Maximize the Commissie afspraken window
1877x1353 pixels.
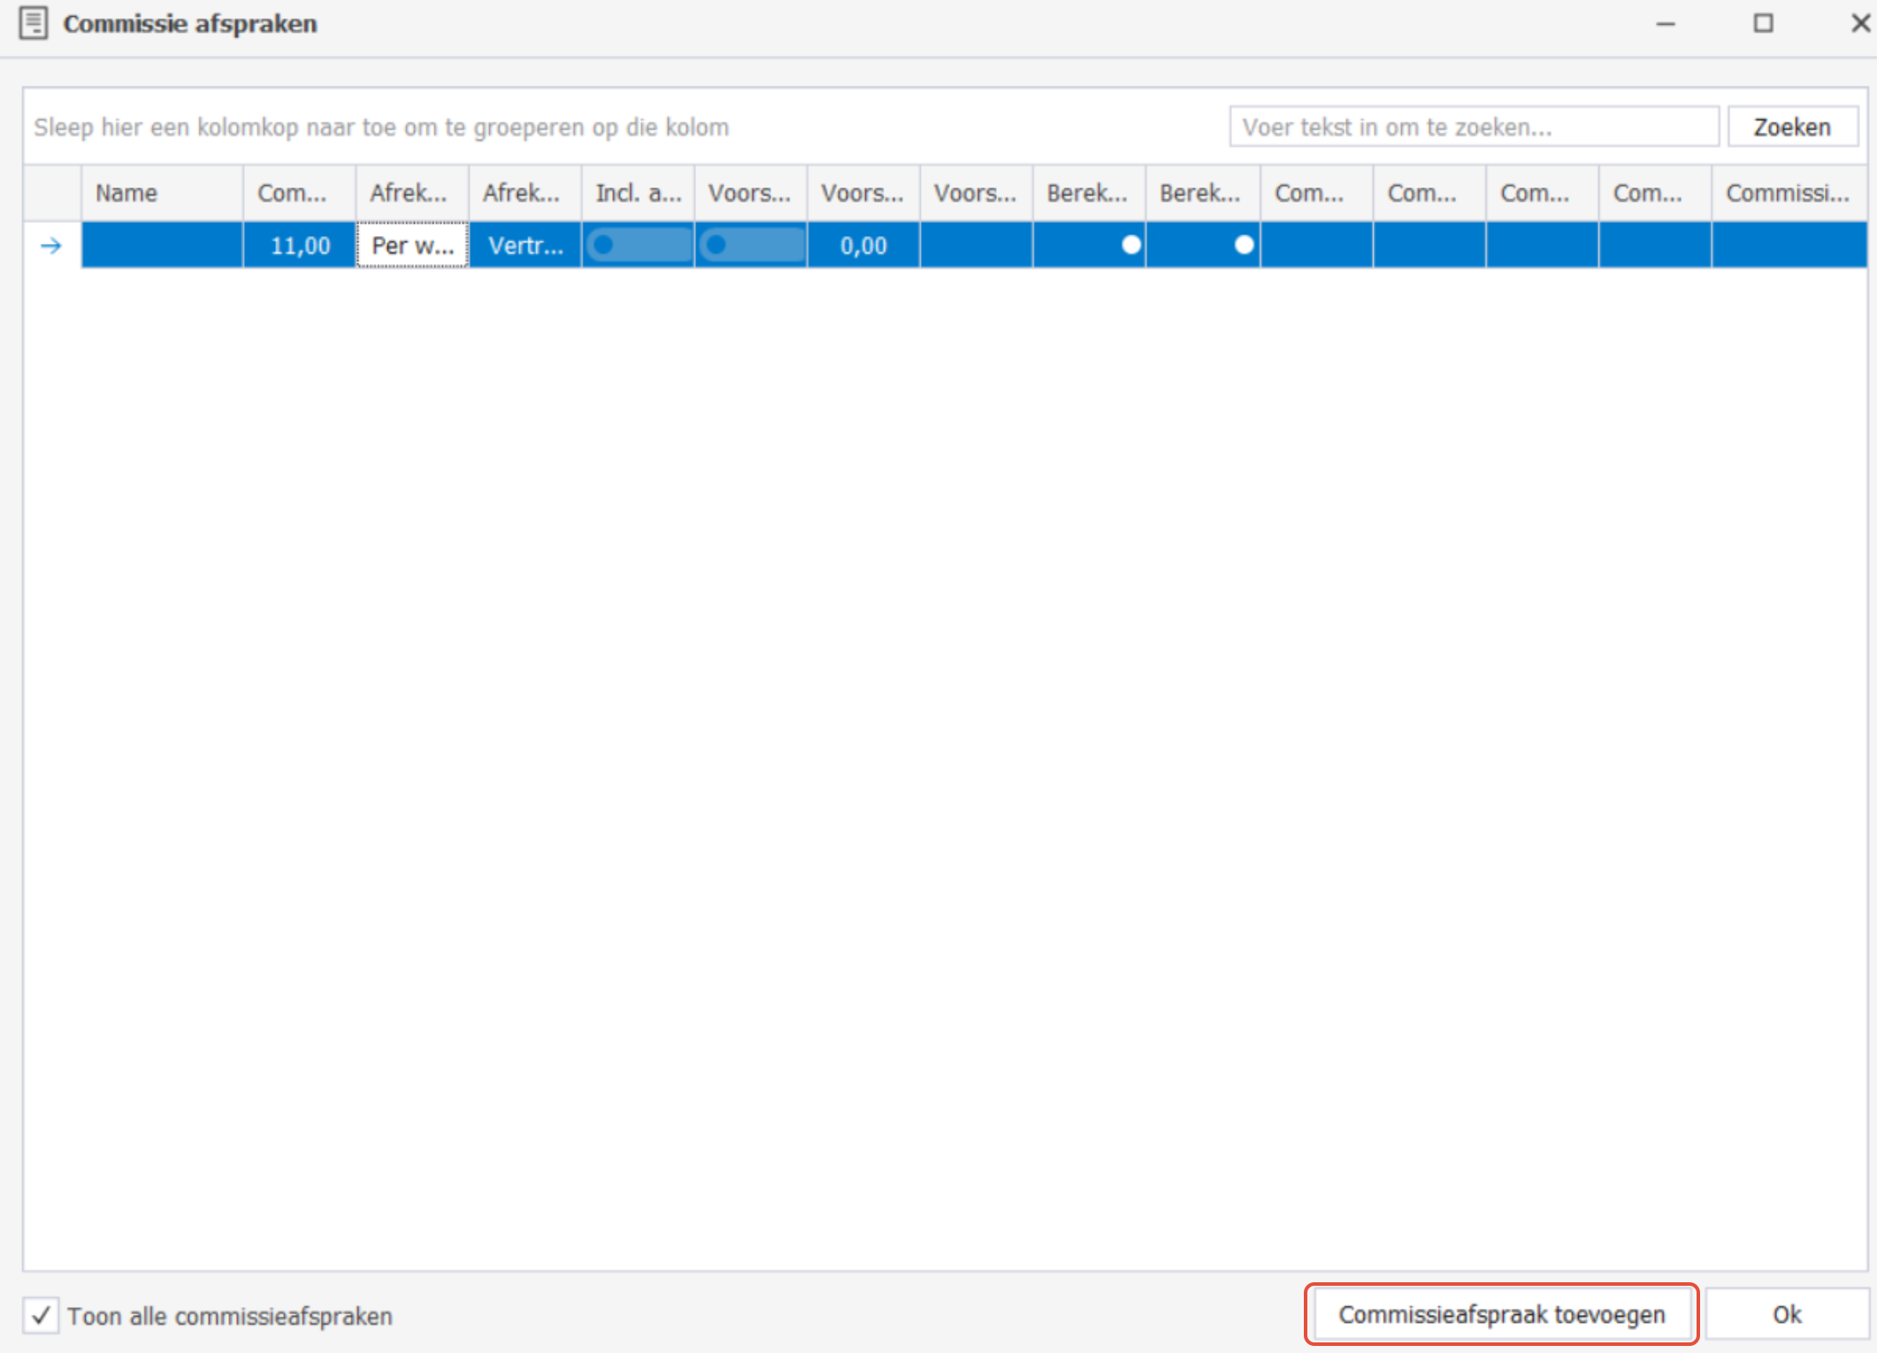1763,24
